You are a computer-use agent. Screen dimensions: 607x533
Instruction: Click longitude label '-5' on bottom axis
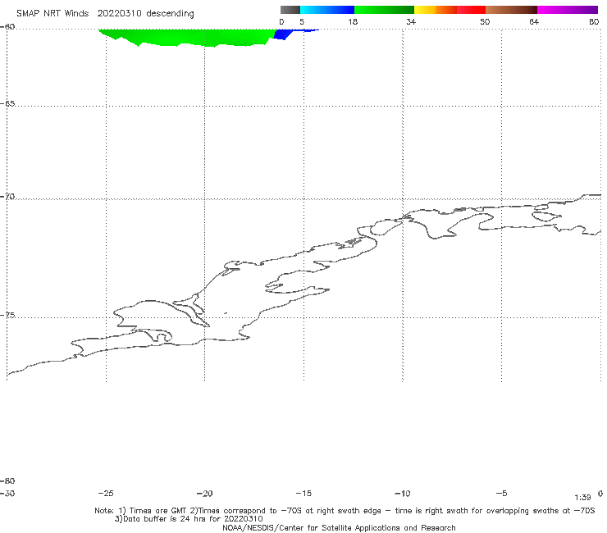pos(502,494)
